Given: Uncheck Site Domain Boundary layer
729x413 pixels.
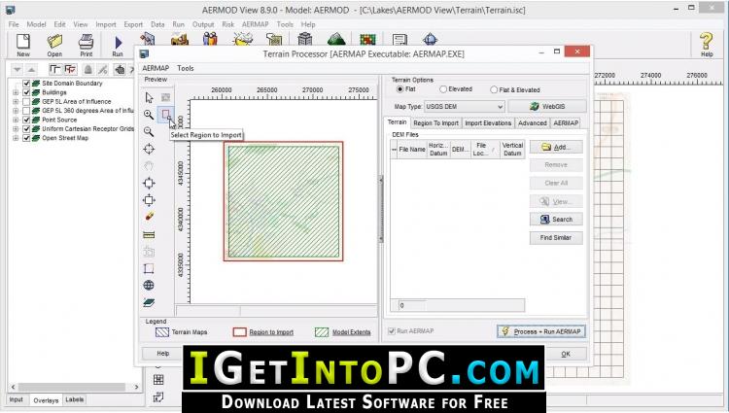Looking at the screenshot, I should click(26, 84).
